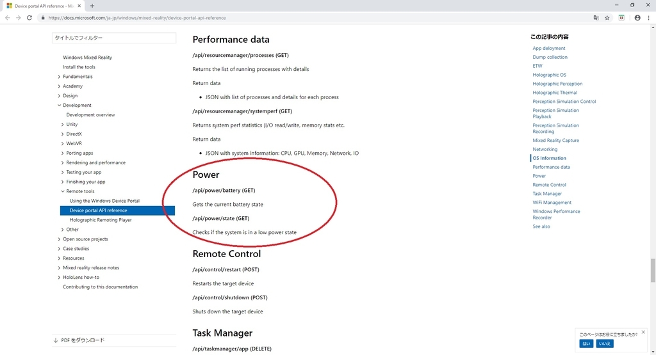Screen dimensions: 656x355
Task: Answer はい in the feedback popup
Action: 586,343
